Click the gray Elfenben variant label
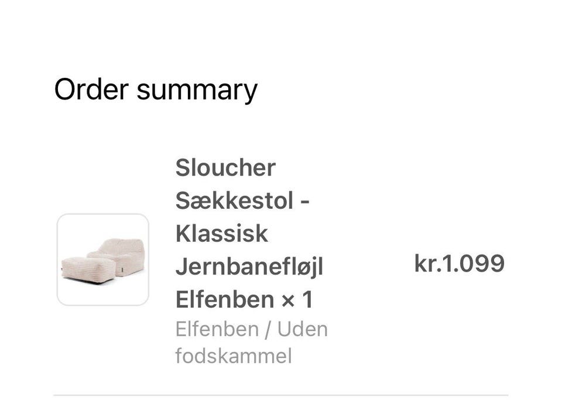Image resolution: width=562 pixels, height=406 pixels. coord(217,329)
